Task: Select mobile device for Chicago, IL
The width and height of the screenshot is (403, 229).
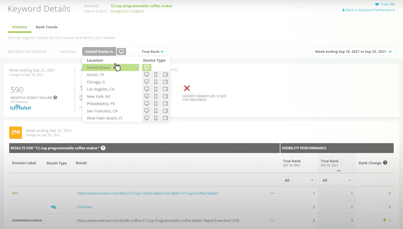Action: pos(156,82)
